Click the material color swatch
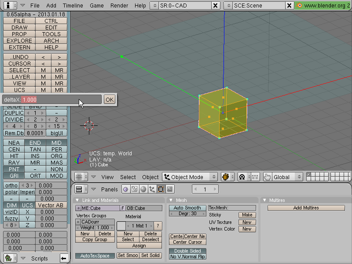This screenshot has width=352, height=264. (x=121, y=226)
